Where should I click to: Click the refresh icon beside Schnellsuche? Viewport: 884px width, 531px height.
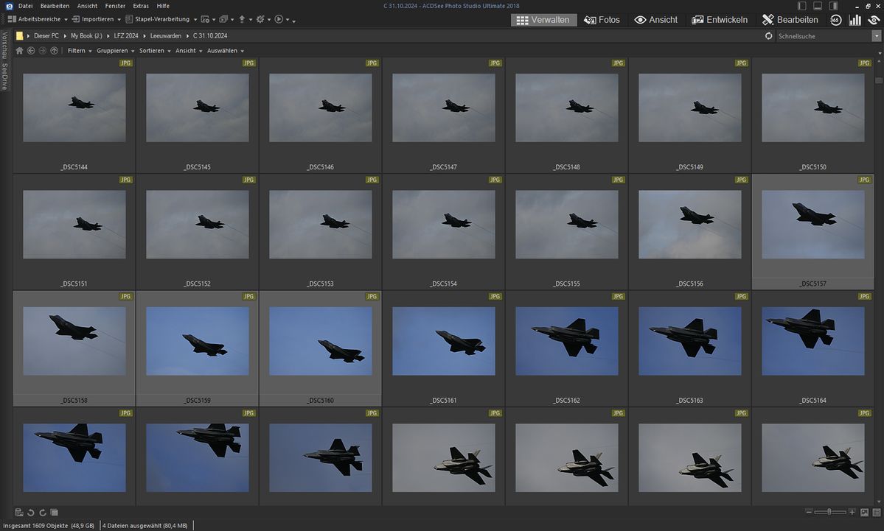coord(769,36)
